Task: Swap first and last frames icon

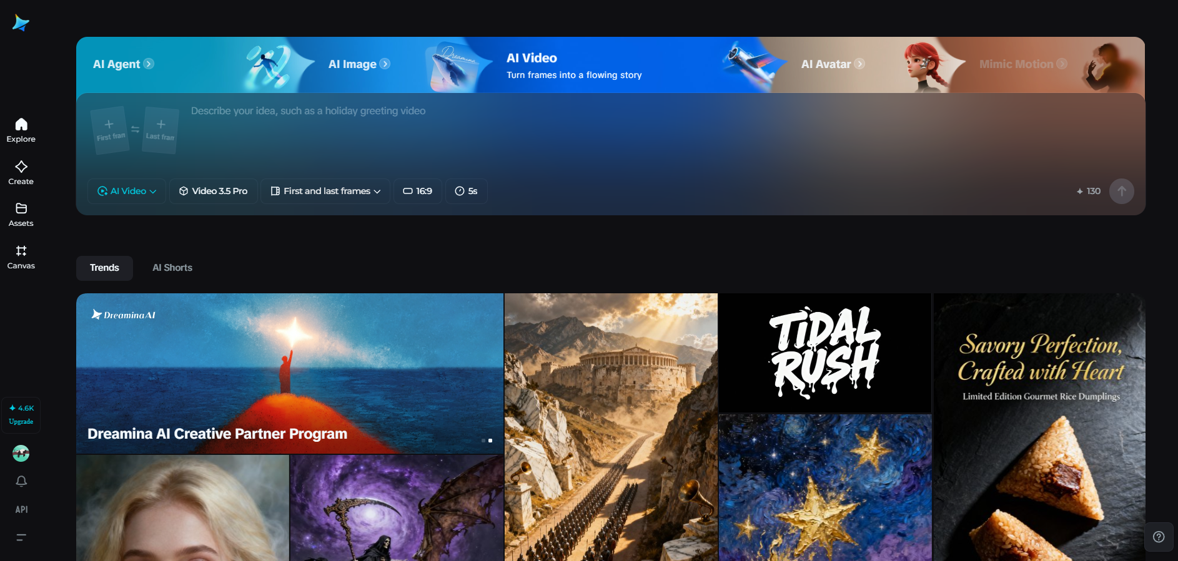Action: coord(136,129)
